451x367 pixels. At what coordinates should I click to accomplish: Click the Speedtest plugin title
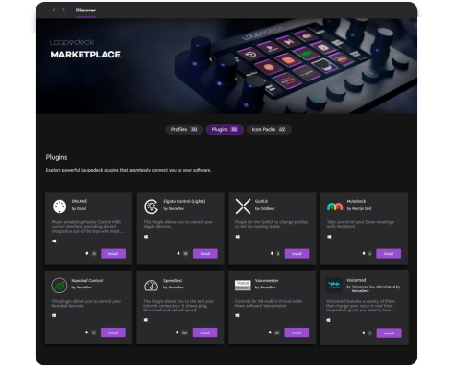(x=173, y=281)
